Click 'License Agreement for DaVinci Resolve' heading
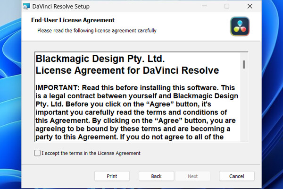Image resolution: width=283 pixels, height=189 pixels. pyautogui.click(x=127, y=70)
